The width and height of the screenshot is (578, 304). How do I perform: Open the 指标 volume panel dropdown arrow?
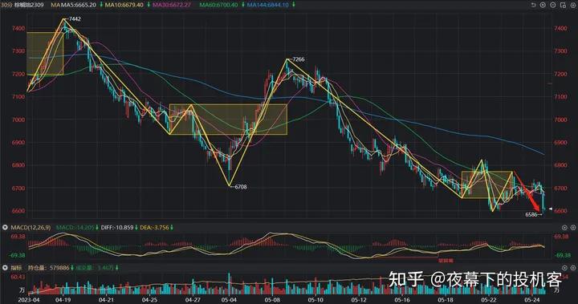(5, 268)
